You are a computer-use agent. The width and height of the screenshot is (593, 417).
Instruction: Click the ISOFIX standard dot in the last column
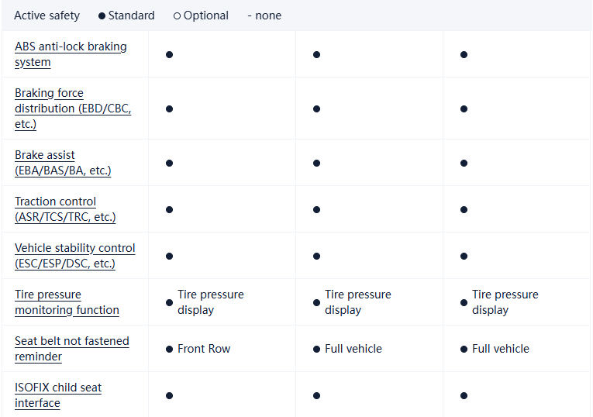464,395
